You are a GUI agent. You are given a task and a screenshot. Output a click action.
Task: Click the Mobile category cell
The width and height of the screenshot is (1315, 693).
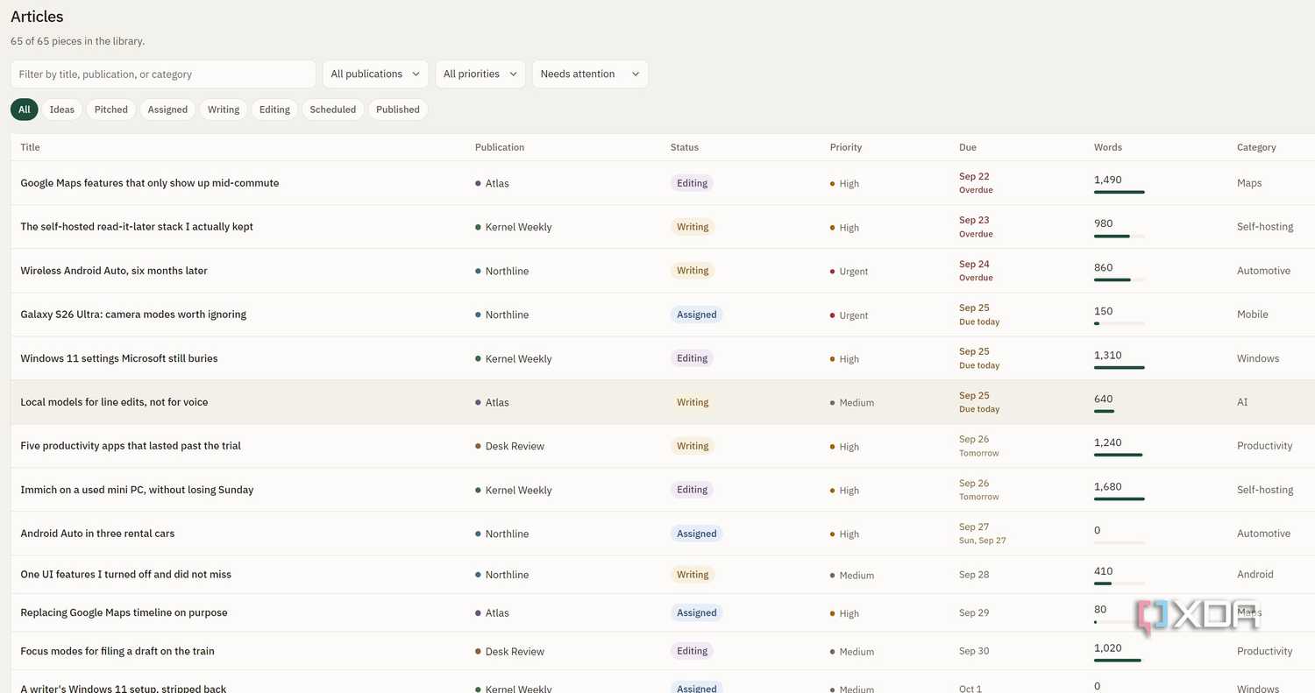(x=1253, y=315)
